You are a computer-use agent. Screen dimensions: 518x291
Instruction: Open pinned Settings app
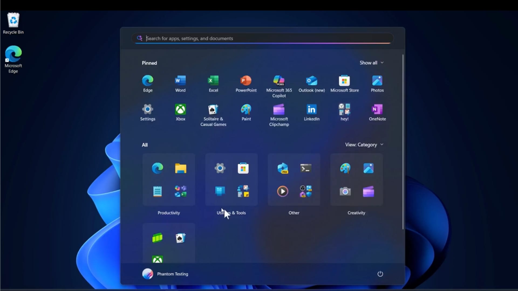click(x=148, y=113)
